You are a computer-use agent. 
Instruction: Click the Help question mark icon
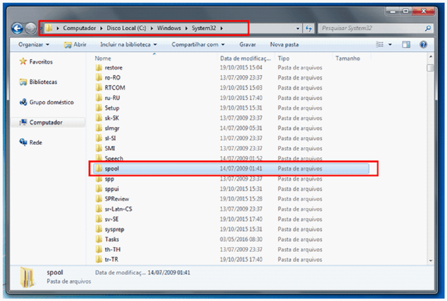tap(423, 45)
